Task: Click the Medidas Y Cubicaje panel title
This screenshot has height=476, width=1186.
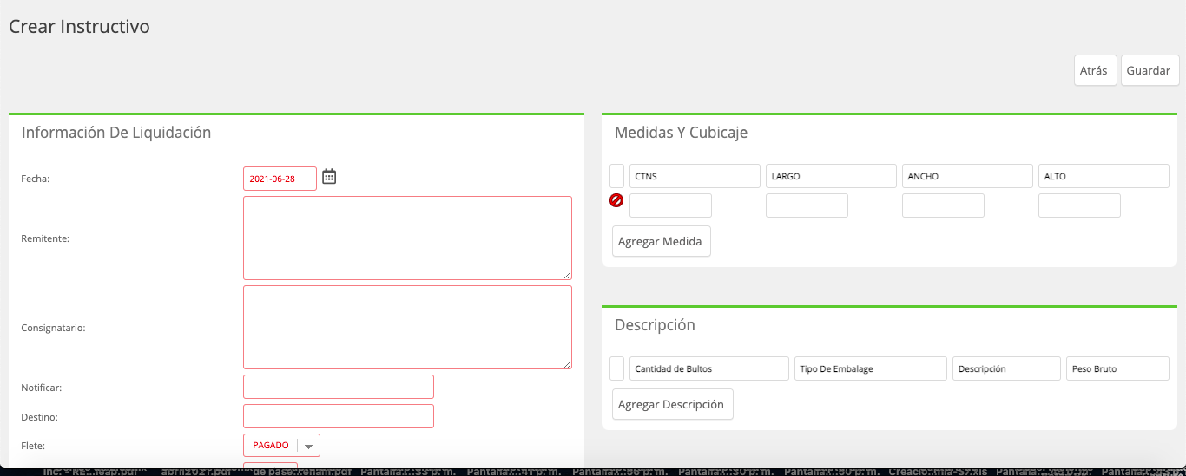Action: (681, 133)
